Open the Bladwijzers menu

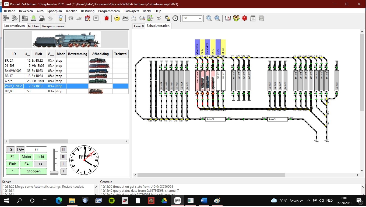click(131, 11)
